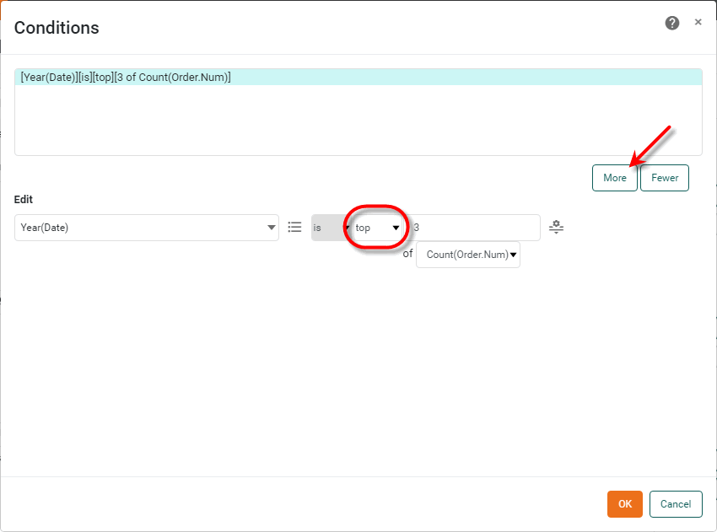Open the is operator selector

point(329,227)
